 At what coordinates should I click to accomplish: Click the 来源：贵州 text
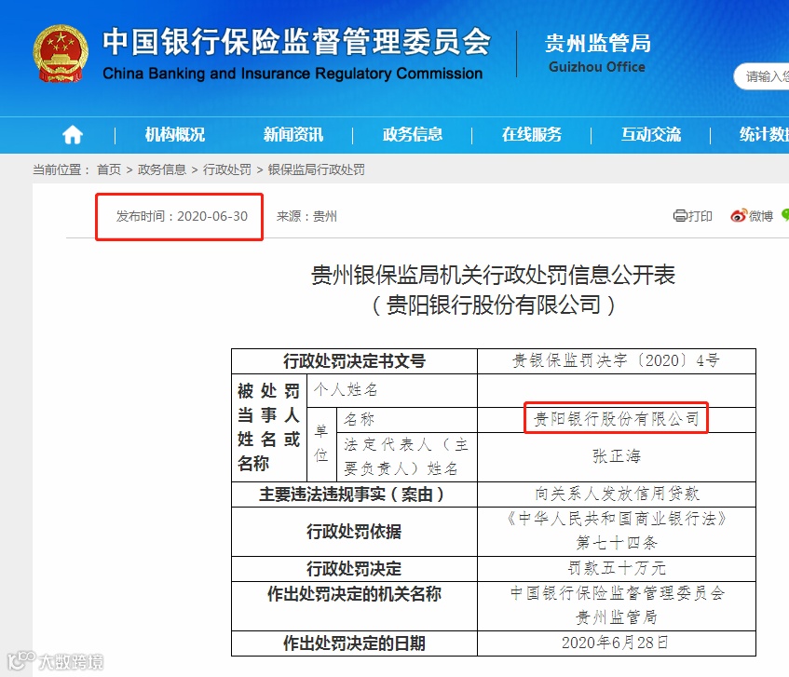(306, 216)
